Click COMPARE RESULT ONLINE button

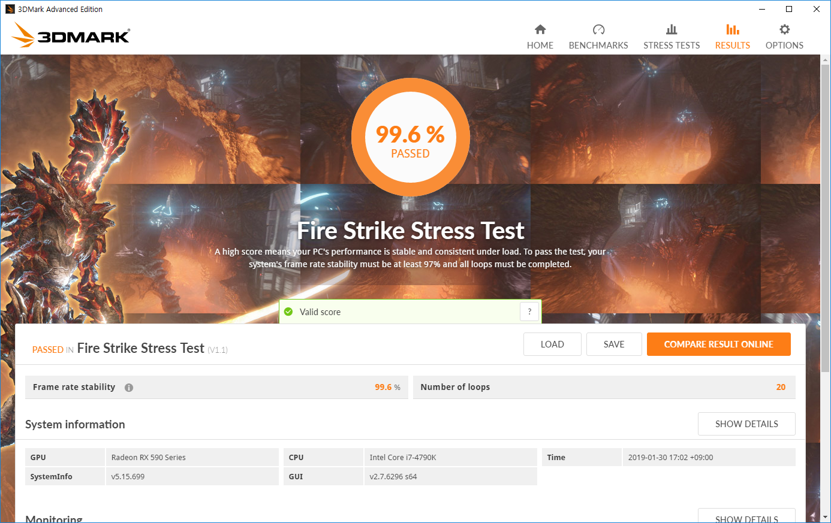718,344
